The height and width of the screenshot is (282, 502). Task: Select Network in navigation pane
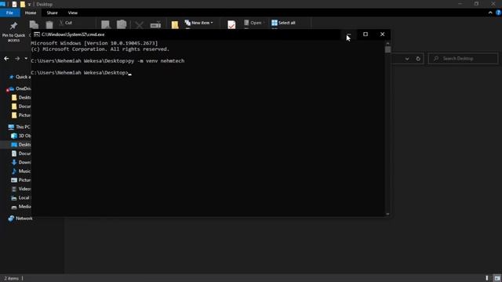point(20,219)
